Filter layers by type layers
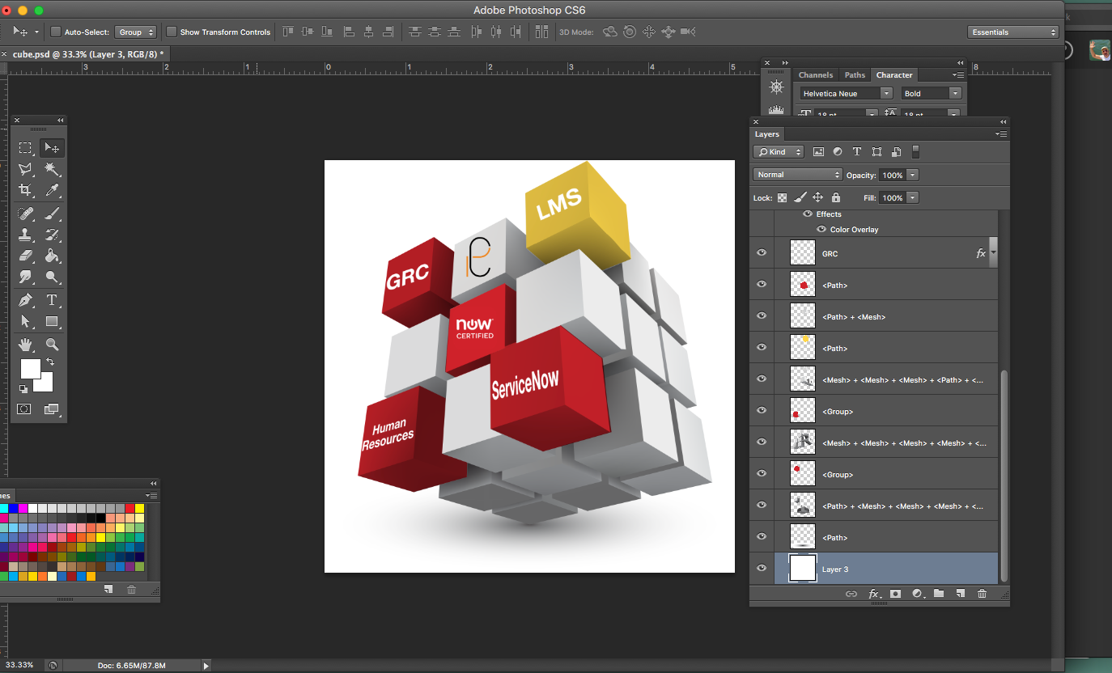The height and width of the screenshot is (673, 1112). click(857, 152)
